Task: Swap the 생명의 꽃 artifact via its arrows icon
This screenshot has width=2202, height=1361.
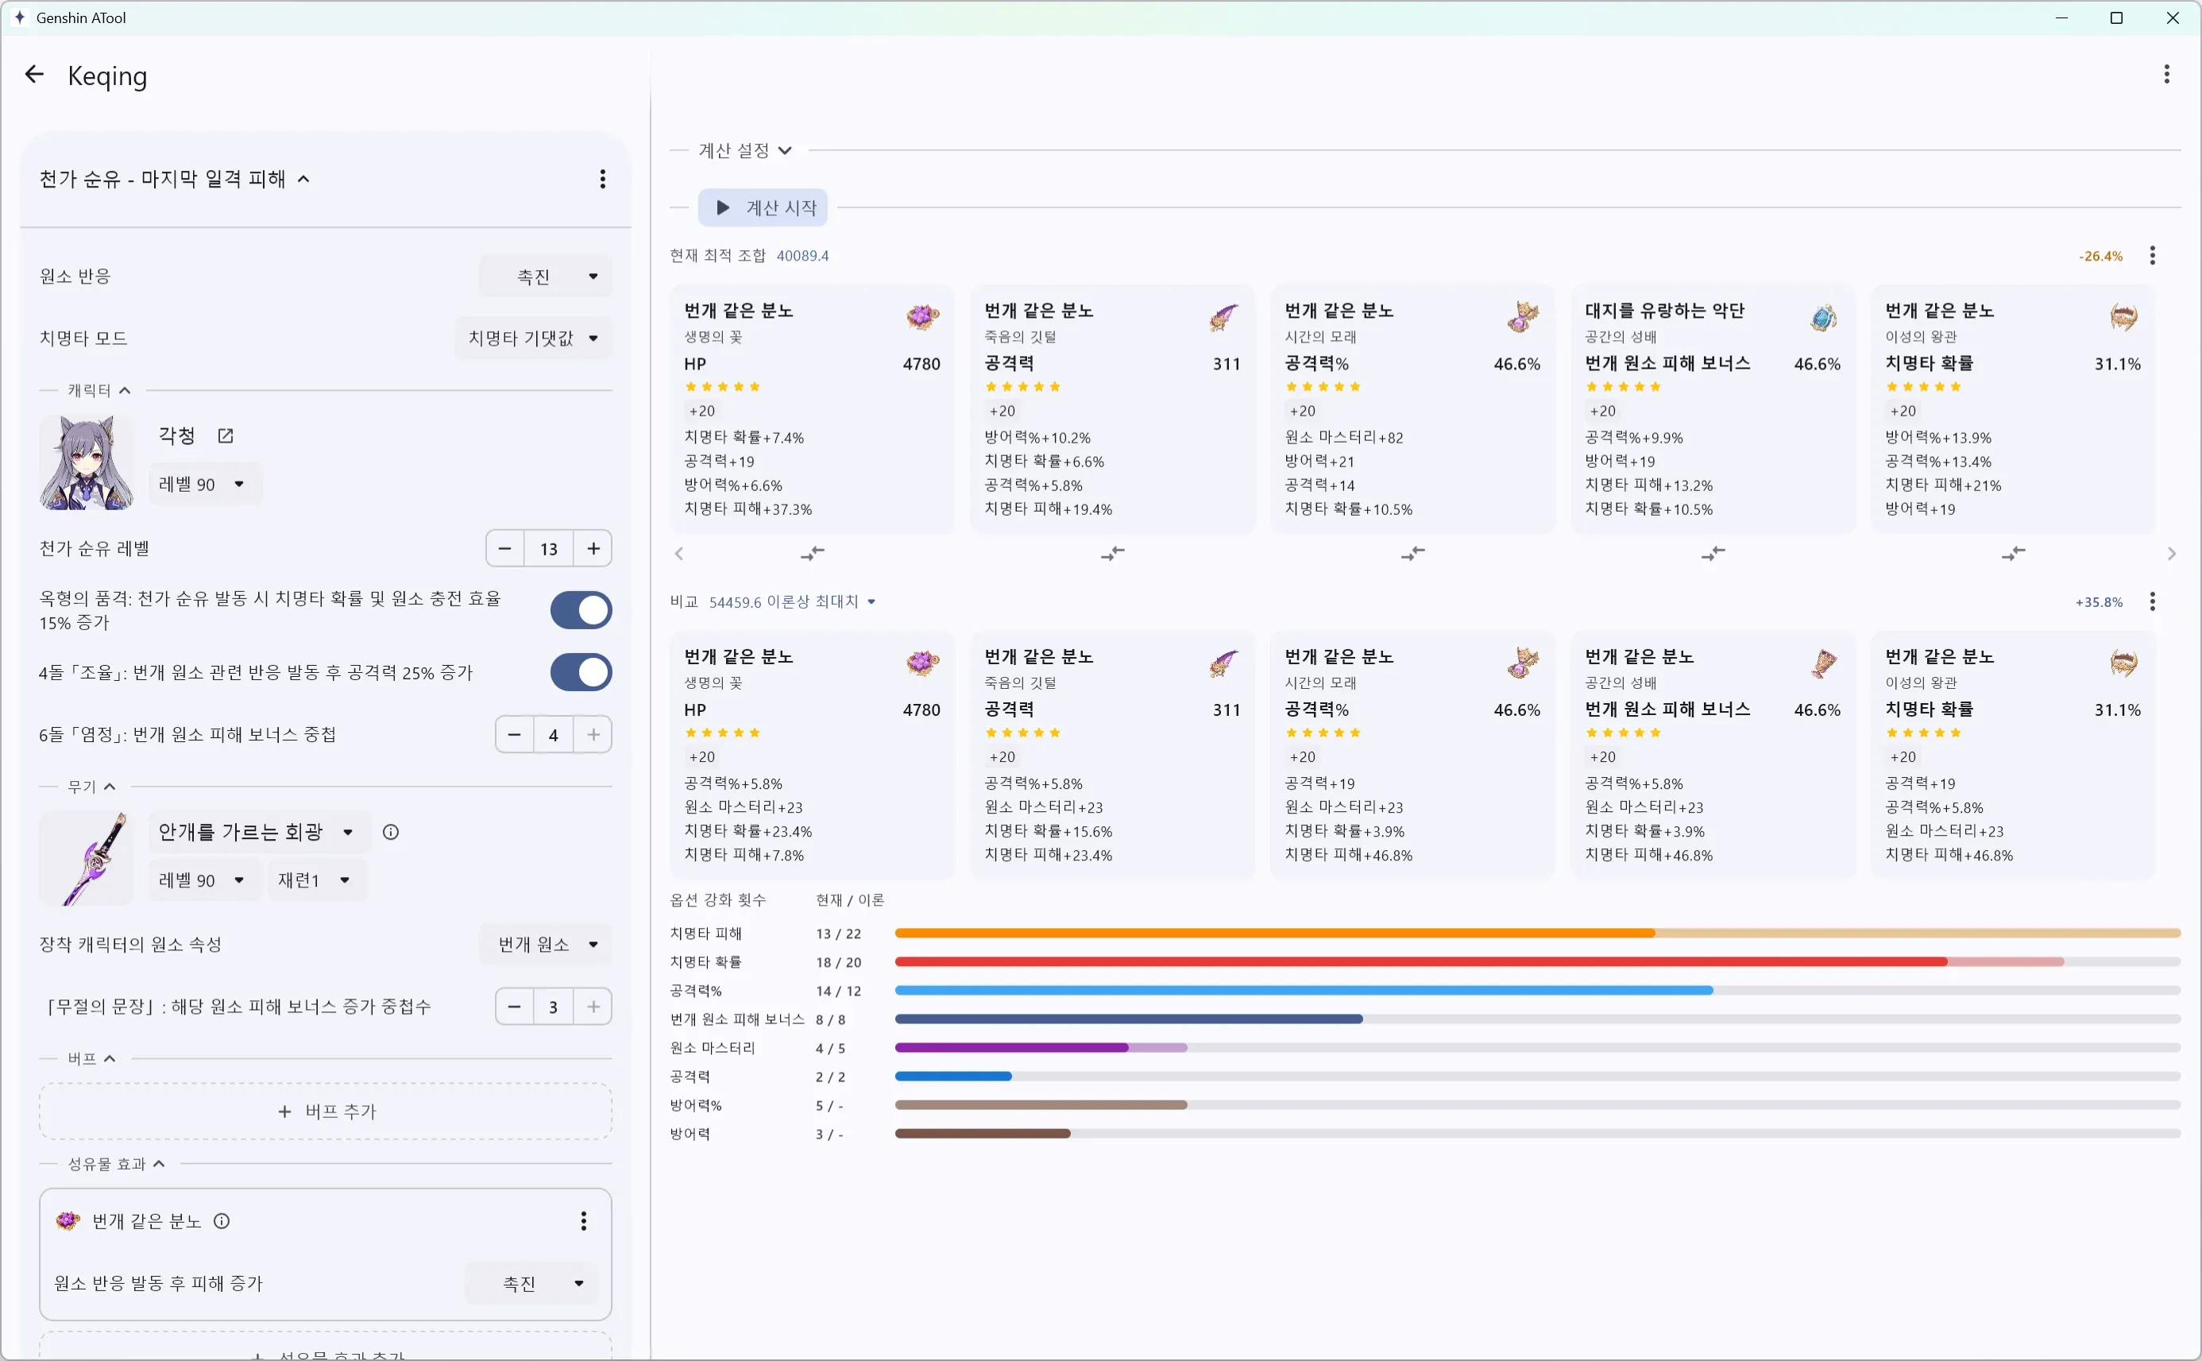Action: (812, 554)
